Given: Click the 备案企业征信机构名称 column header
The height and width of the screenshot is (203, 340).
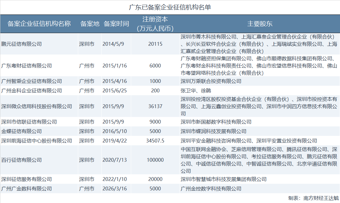Looking at the screenshot, I should click(39, 24).
